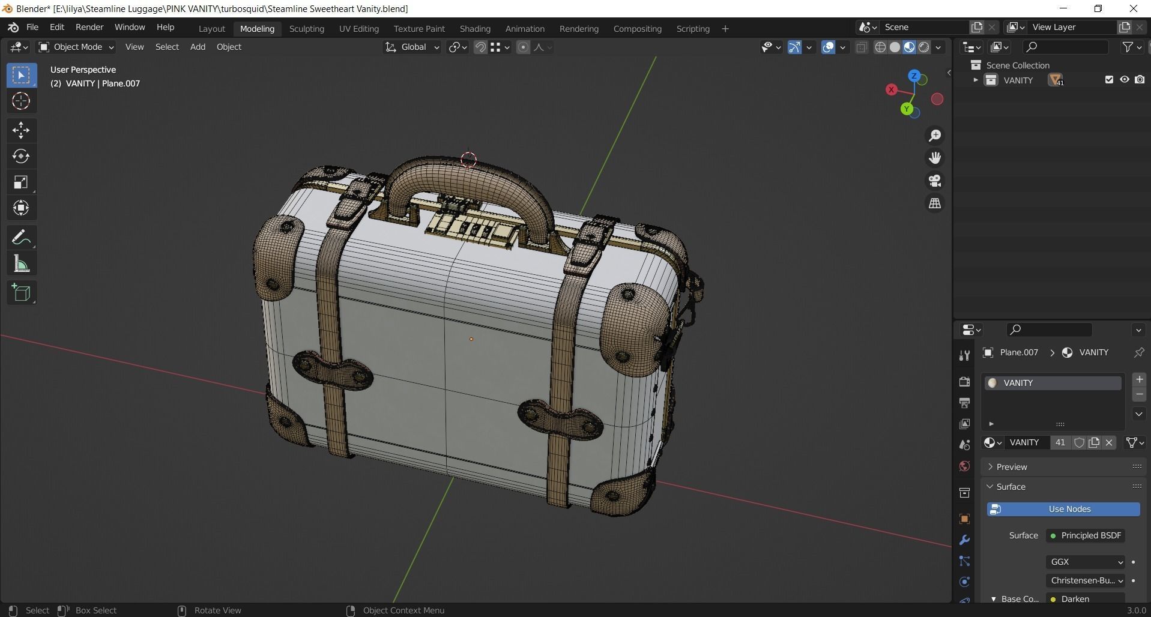Open the GGX distribution dropdown
The image size is (1151, 617).
pos(1086,562)
